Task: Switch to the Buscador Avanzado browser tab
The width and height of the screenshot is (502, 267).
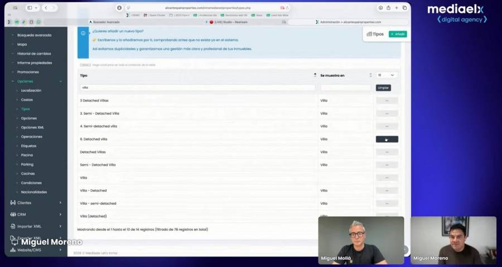Action: pyautogui.click(x=104, y=22)
